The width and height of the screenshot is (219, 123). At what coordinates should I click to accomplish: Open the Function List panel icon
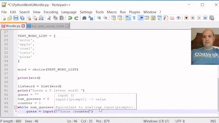[166, 18]
